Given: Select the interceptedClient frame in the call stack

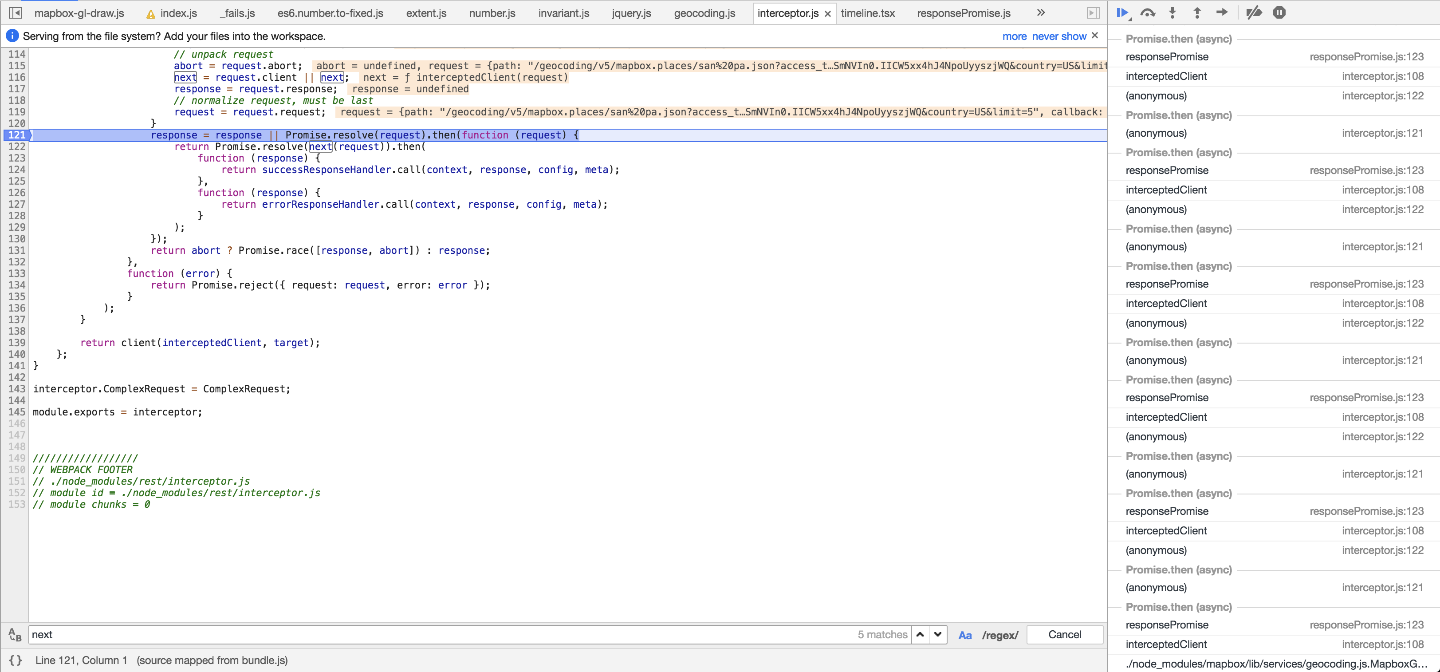Looking at the screenshot, I should click(1166, 76).
